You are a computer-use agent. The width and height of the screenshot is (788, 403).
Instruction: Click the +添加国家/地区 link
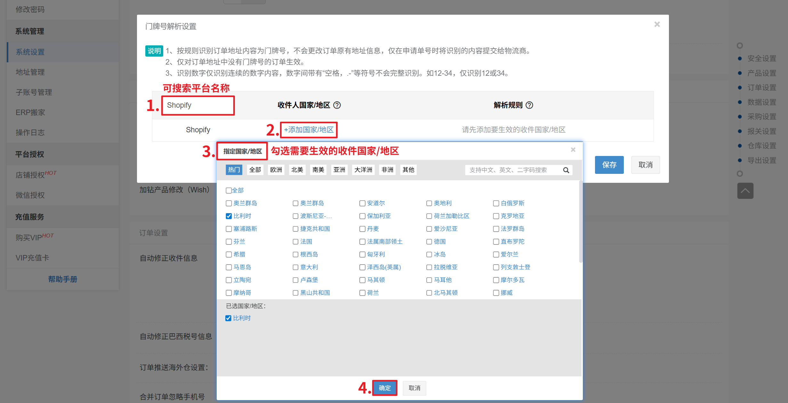tap(309, 130)
